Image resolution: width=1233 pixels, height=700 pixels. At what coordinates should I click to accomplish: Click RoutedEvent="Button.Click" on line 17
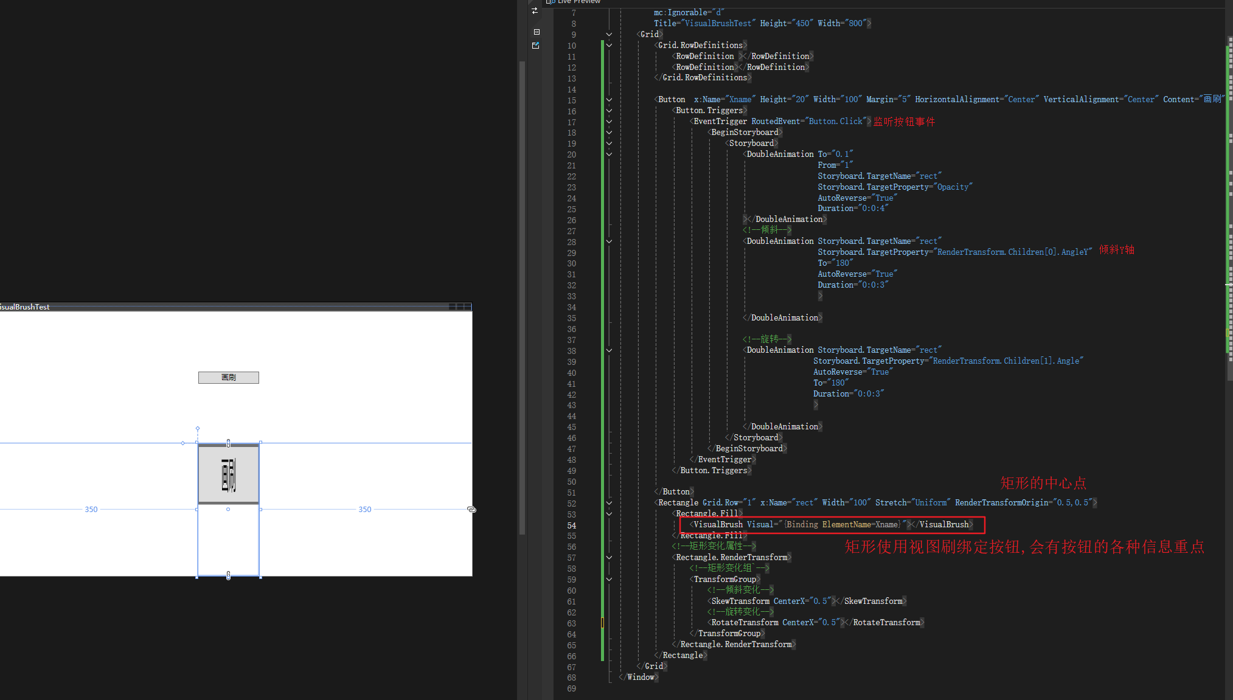(x=809, y=121)
